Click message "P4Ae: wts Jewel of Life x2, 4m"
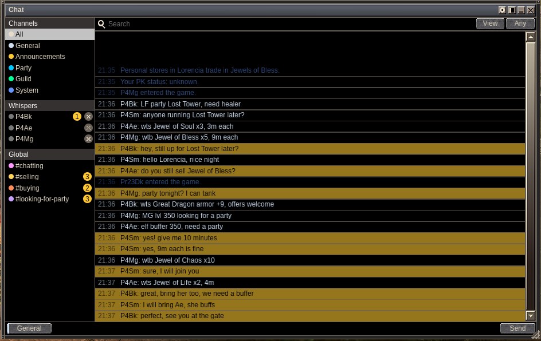Screen dimensions: 541x341 coord(310,283)
